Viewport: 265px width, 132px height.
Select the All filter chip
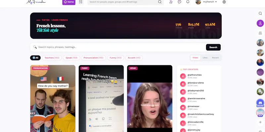pyautogui.click(x=35, y=58)
